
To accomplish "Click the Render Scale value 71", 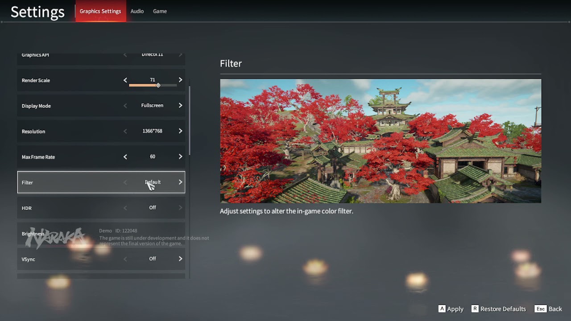I will 153,80.
